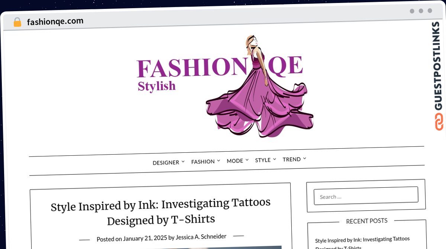Open the DESIGNER menu

166,162
